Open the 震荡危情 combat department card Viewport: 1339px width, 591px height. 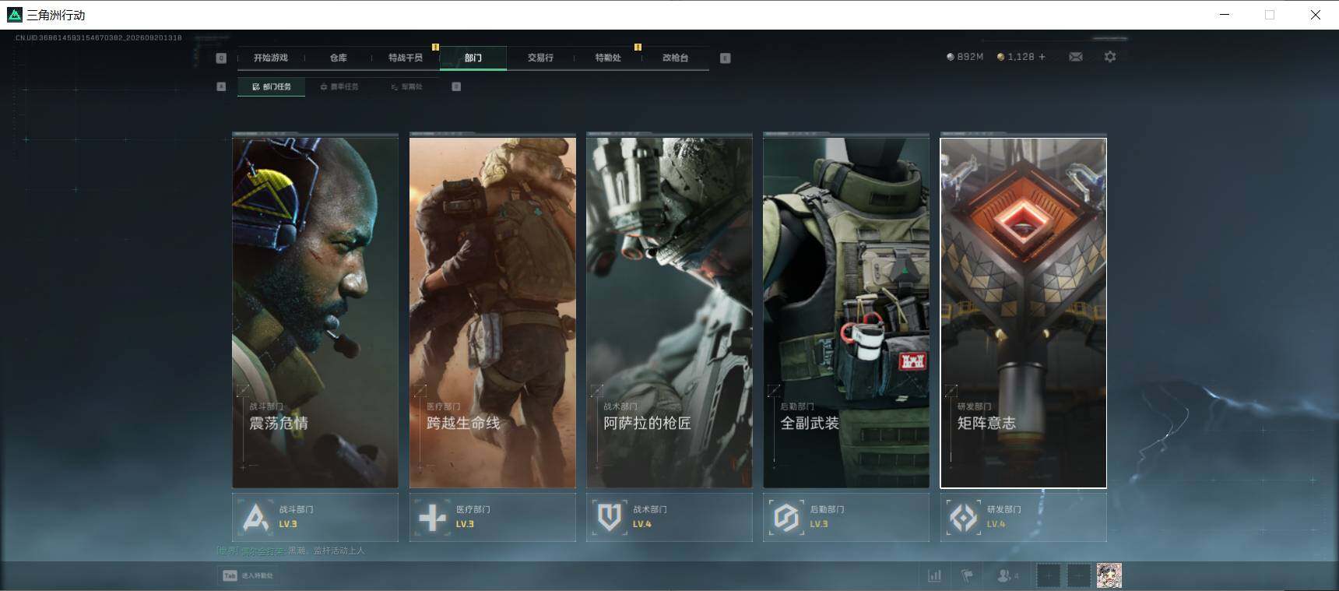315,313
